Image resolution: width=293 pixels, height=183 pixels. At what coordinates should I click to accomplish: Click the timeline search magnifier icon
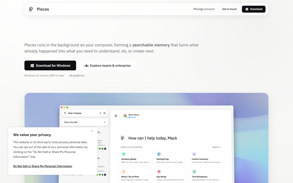coord(105,113)
